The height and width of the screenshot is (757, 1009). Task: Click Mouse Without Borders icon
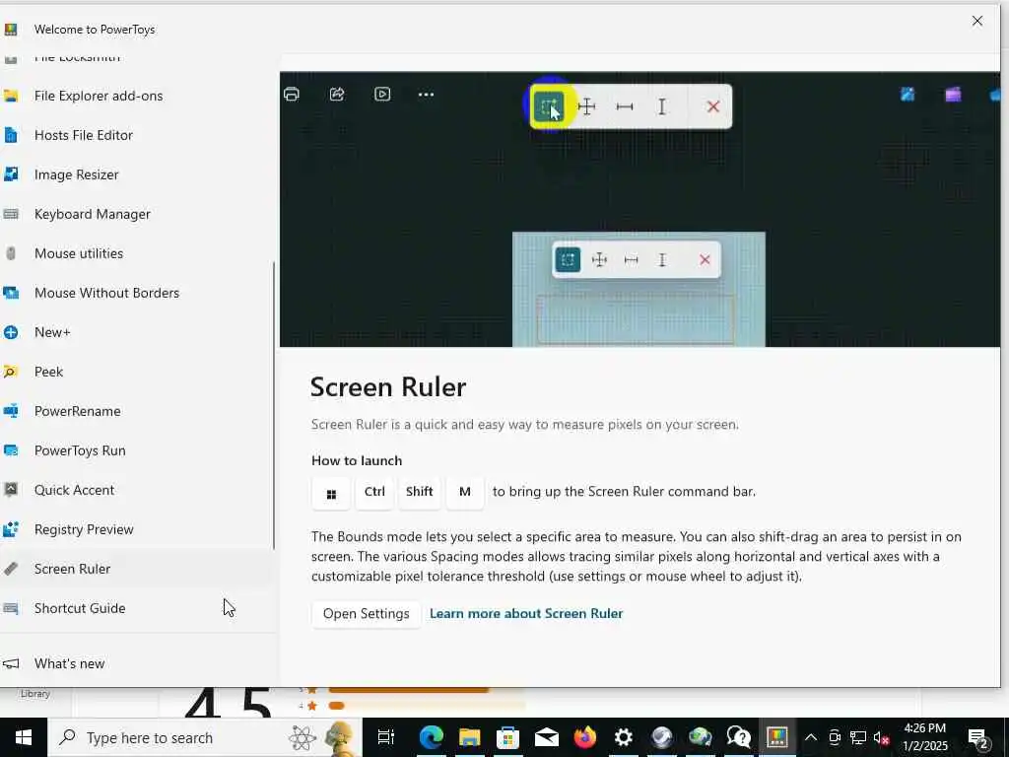coord(10,293)
